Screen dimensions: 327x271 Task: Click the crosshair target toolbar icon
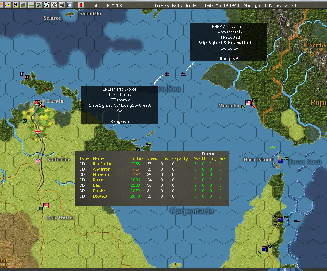click(x=46, y=5)
